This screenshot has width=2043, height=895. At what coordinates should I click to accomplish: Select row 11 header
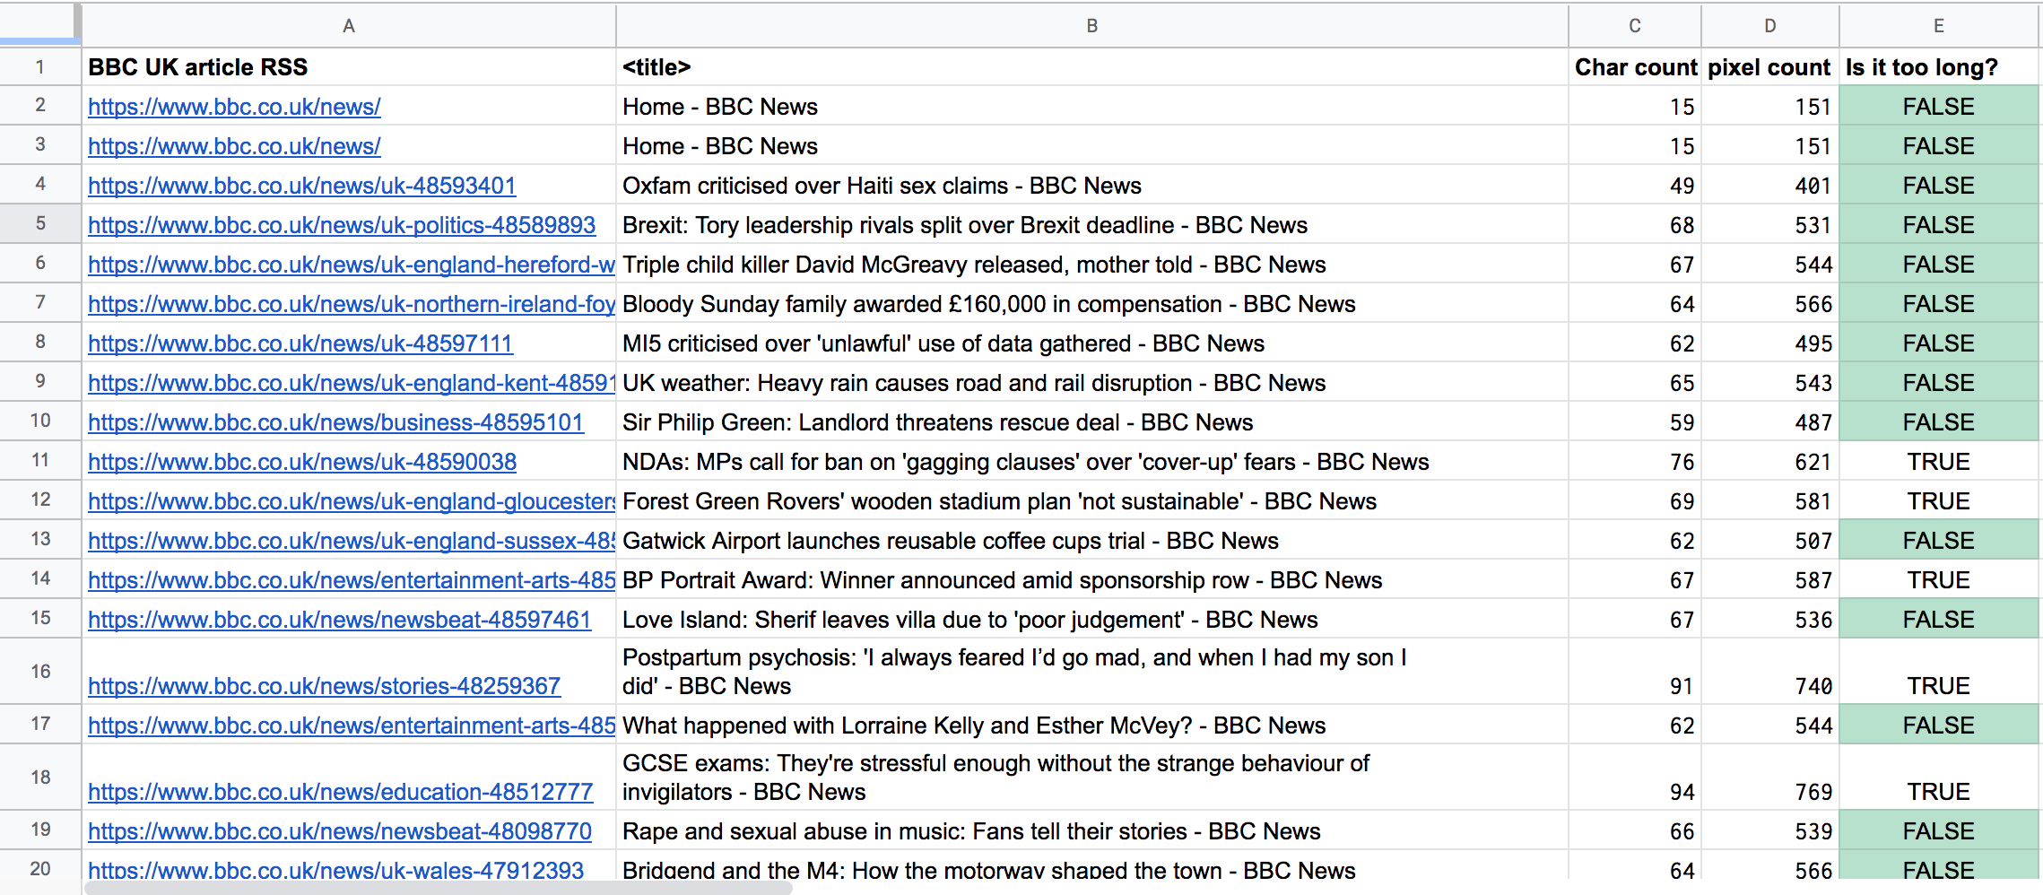[x=40, y=460]
